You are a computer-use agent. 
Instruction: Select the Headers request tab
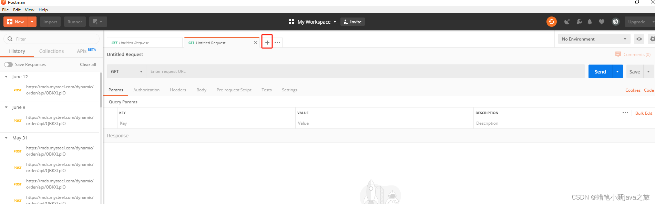coord(178,90)
